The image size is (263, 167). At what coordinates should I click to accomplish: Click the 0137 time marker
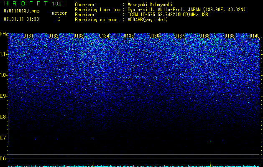tap(179, 36)
